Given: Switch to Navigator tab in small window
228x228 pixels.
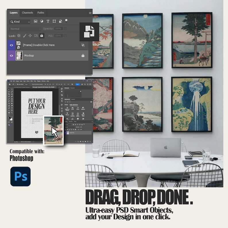Looking at the screenshot, I should pyautogui.click(x=73, y=88).
